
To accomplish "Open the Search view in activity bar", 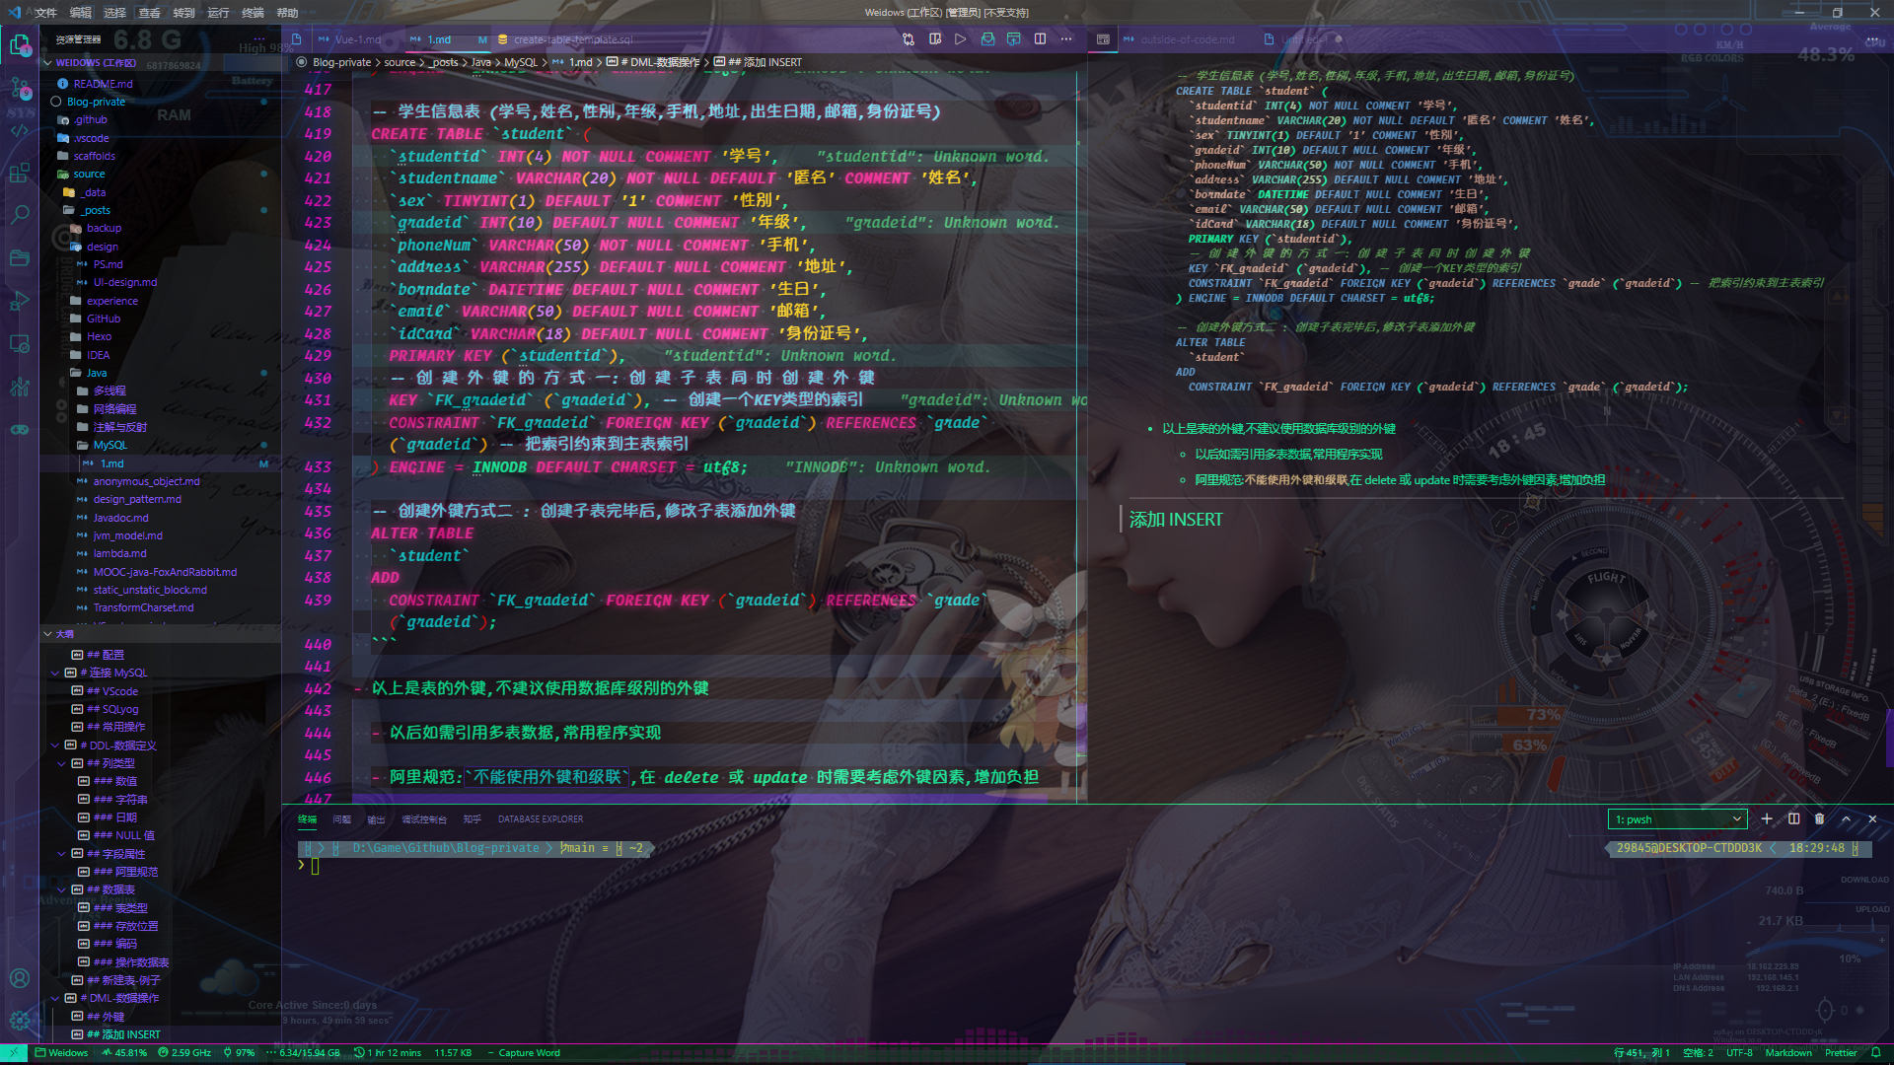I will pyautogui.click(x=20, y=215).
